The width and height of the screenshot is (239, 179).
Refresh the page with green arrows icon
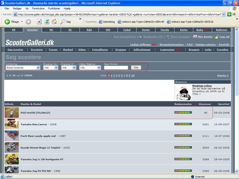pos(47,22)
